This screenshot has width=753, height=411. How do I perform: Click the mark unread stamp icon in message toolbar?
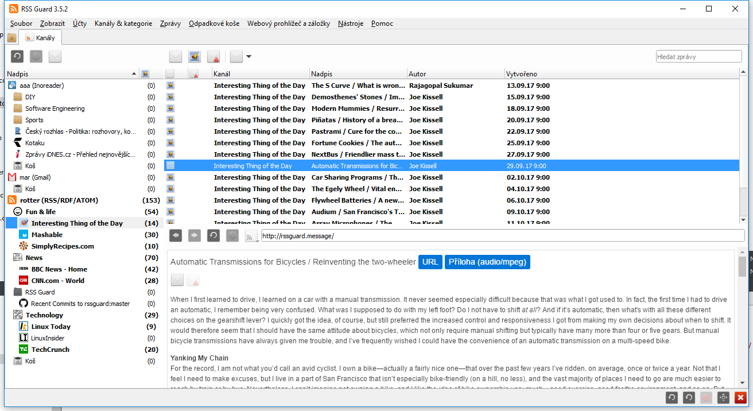coord(195,56)
